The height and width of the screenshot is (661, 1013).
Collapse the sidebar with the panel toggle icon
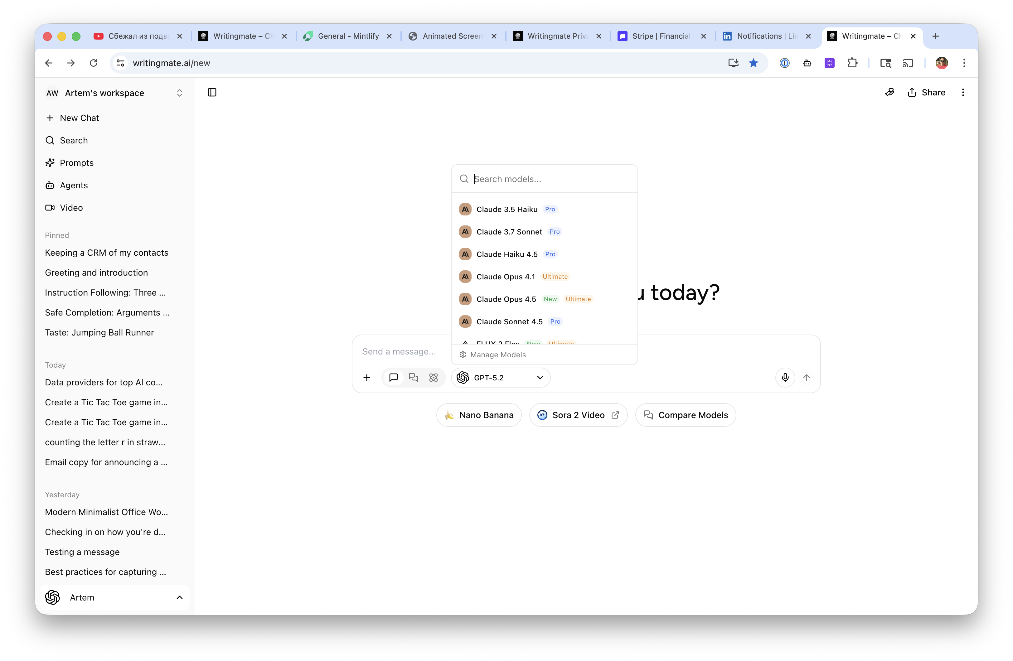211,92
